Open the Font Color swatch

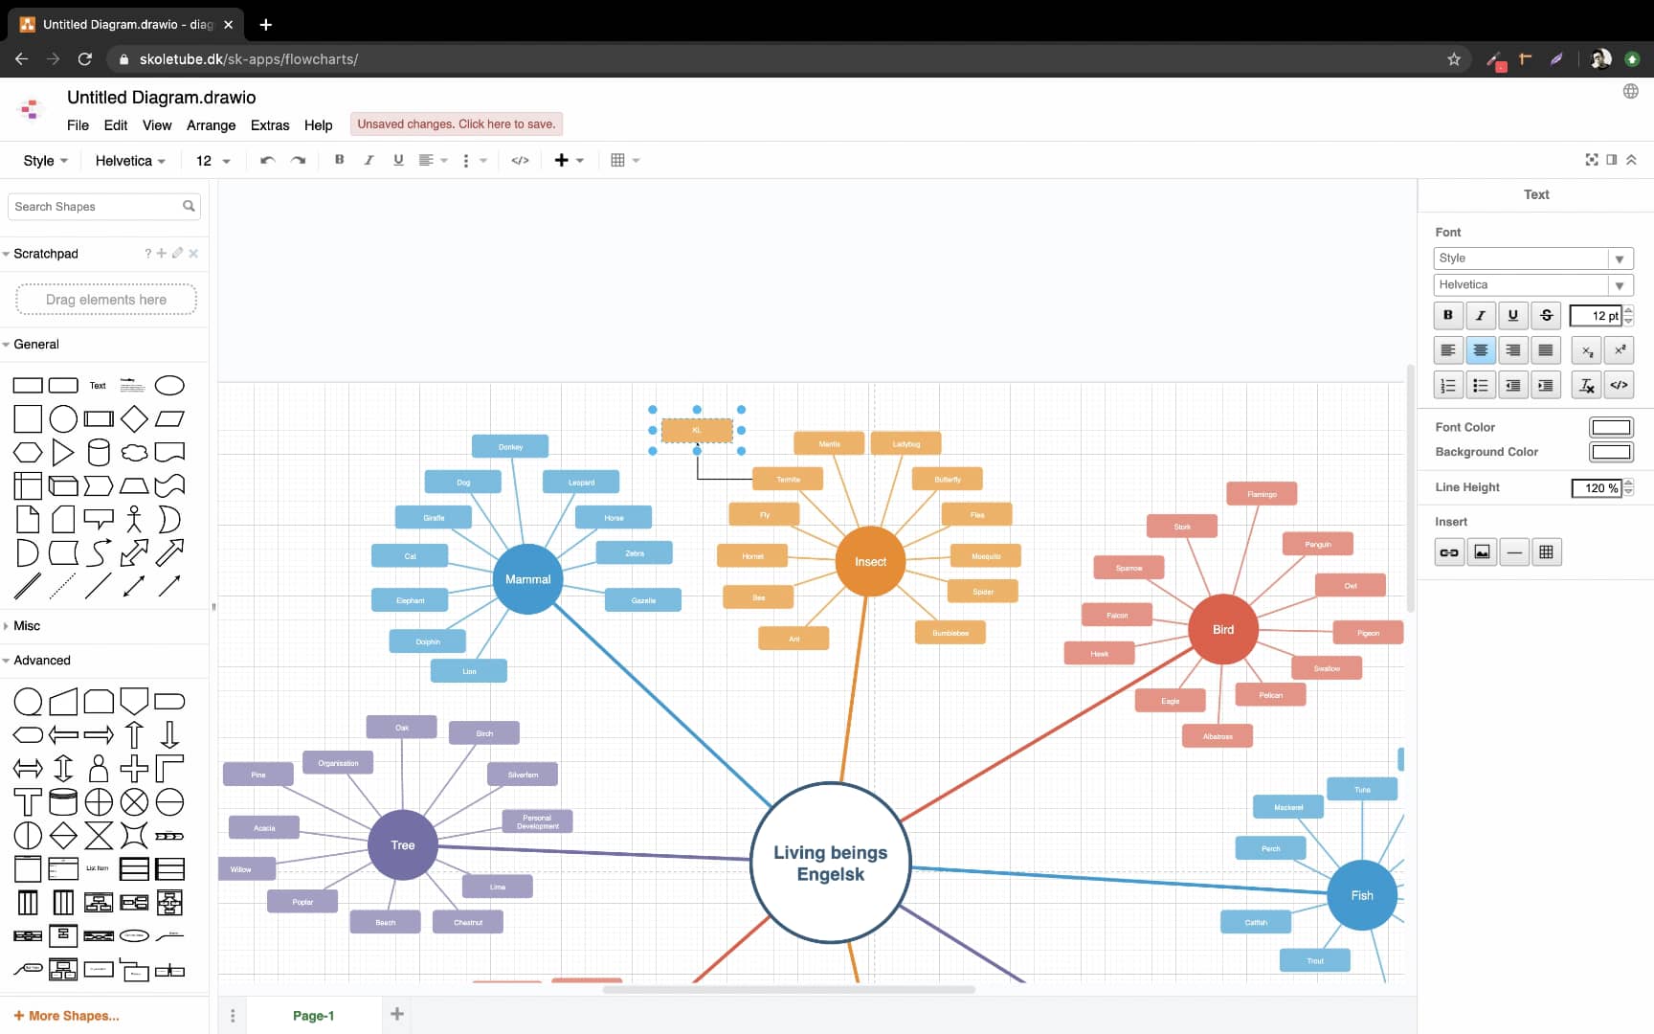[x=1611, y=427]
